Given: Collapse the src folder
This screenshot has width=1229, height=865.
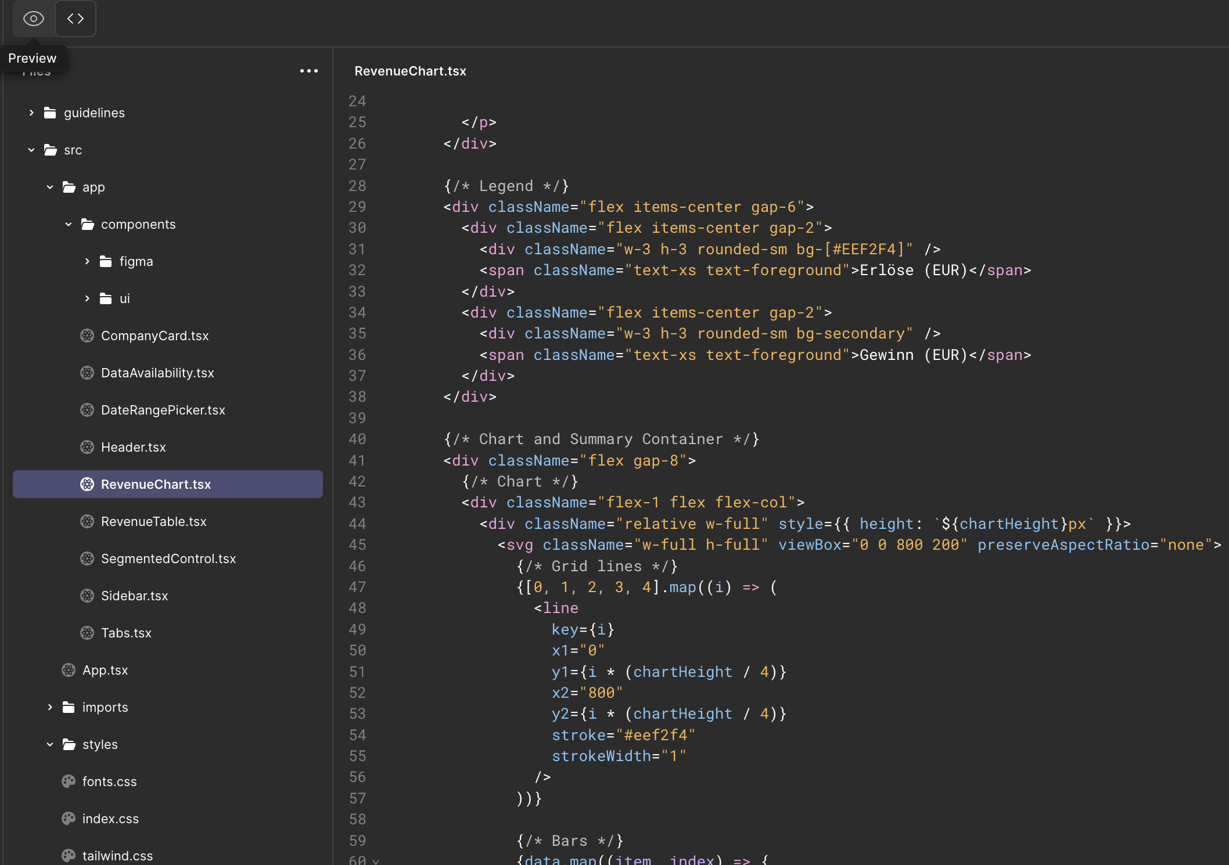Looking at the screenshot, I should 31,150.
